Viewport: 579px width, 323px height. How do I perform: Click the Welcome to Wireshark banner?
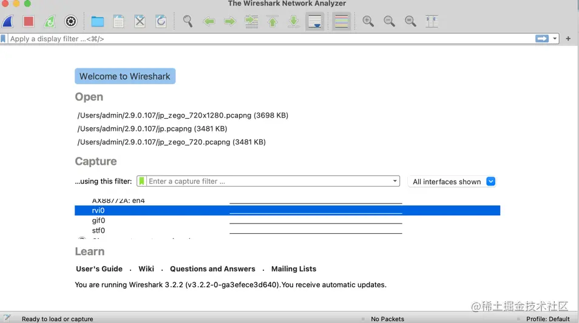point(125,76)
